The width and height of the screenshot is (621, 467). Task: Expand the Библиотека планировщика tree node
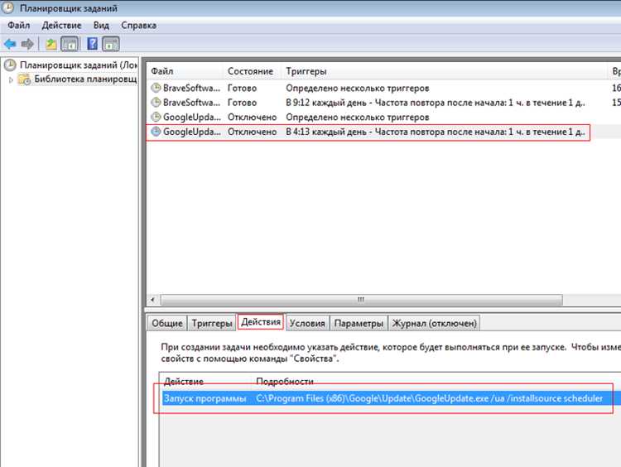pos(11,79)
